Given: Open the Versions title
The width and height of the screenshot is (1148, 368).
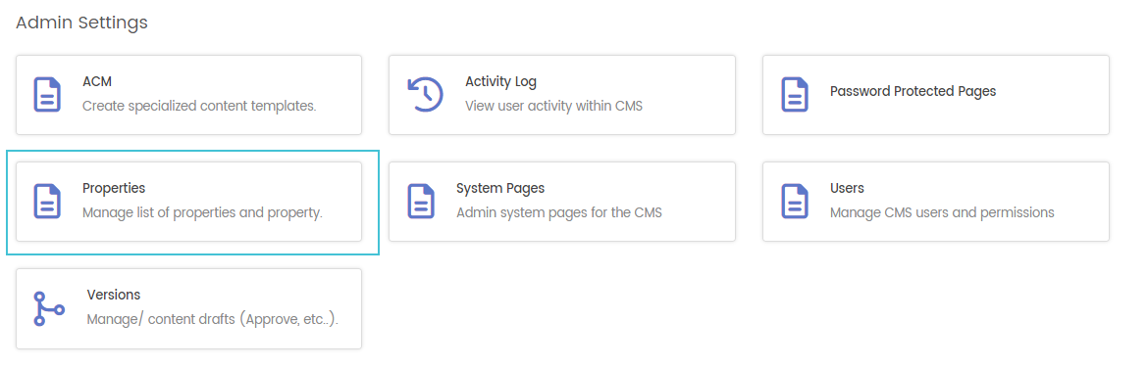Looking at the screenshot, I should click(x=114, y=295).
